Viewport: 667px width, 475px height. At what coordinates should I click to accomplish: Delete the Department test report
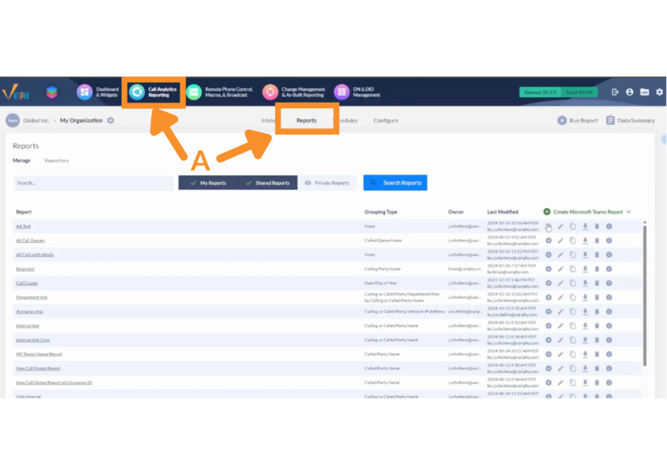pyautogui.click(x=597, y=298)
